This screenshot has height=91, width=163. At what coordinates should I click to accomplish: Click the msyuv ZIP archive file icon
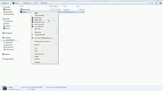[21, 12]
